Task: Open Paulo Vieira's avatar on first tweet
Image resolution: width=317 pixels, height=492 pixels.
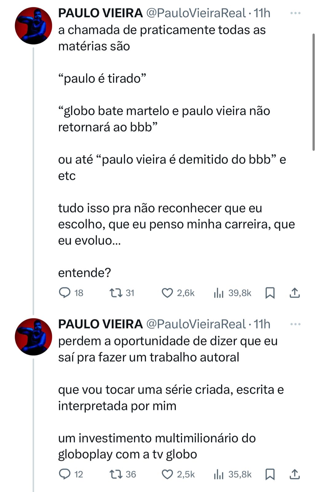Action: tap(33, 26)
